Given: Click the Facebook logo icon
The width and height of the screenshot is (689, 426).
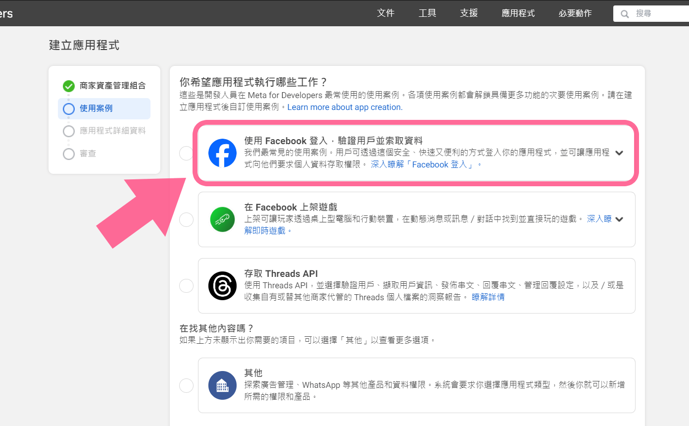Looking at the screenshot, I should click(x=222, y=153).
